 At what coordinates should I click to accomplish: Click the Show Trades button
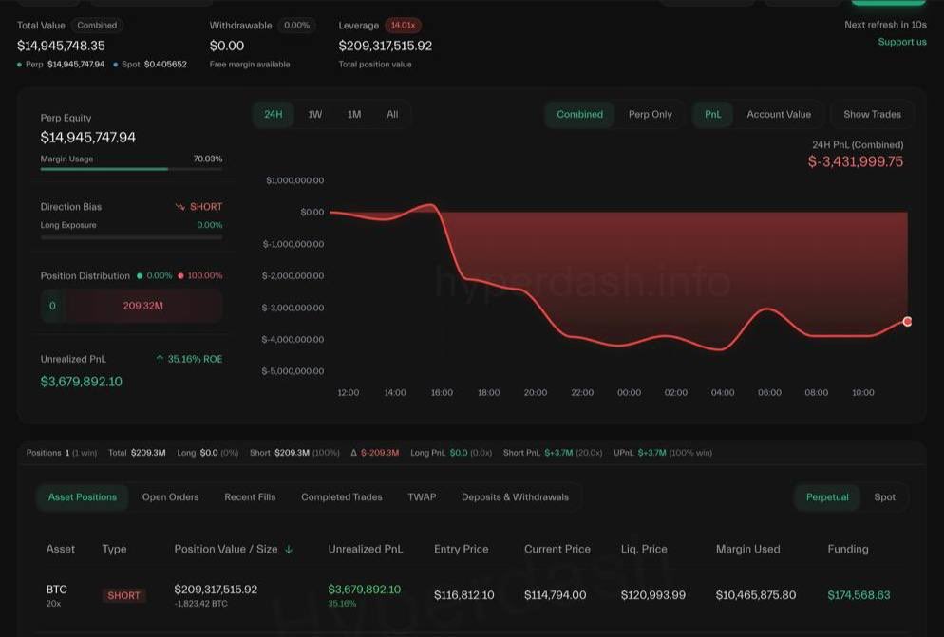point(871,114)
